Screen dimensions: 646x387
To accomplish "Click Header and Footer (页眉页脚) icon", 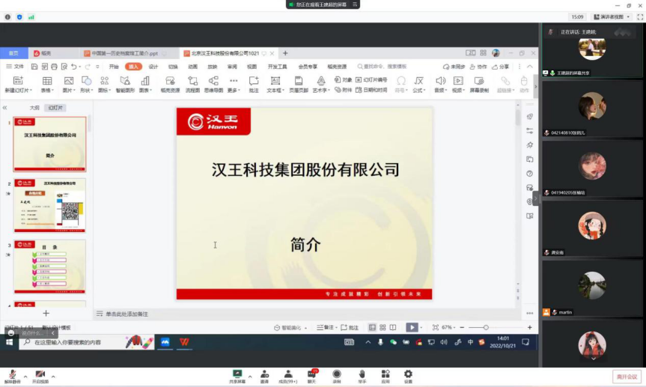I will [298, 81].
